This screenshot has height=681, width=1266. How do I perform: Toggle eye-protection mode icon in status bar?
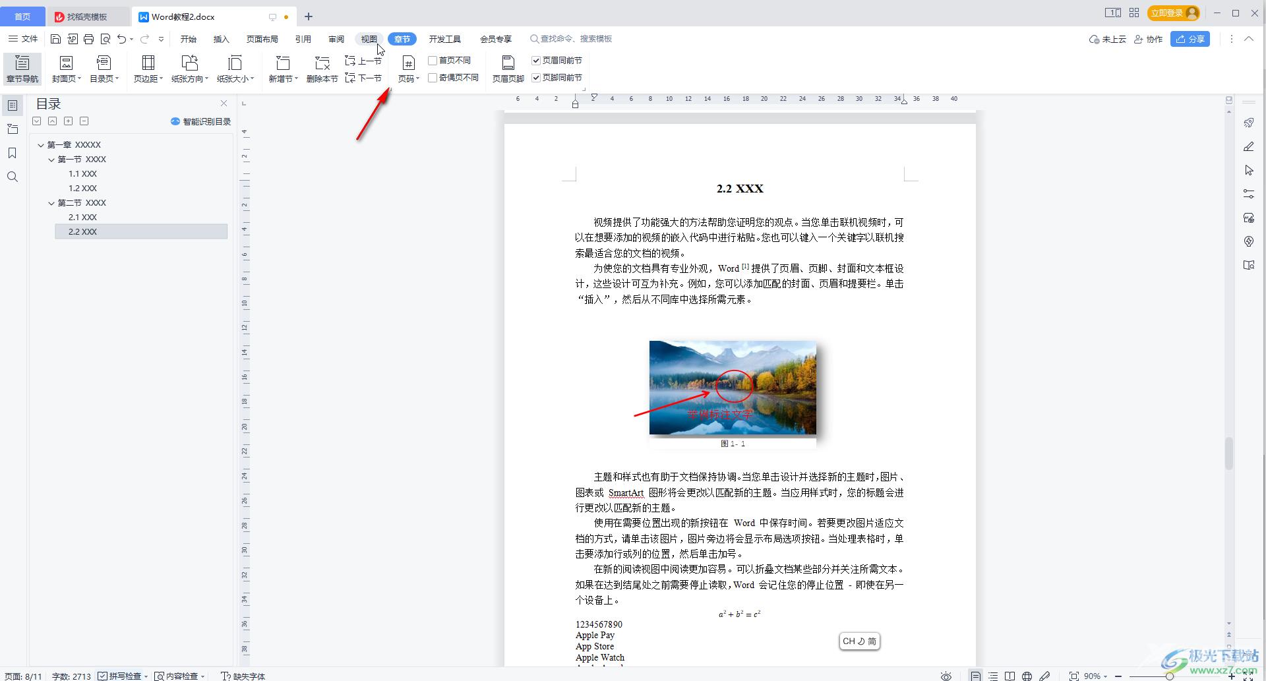click(946, 676)
